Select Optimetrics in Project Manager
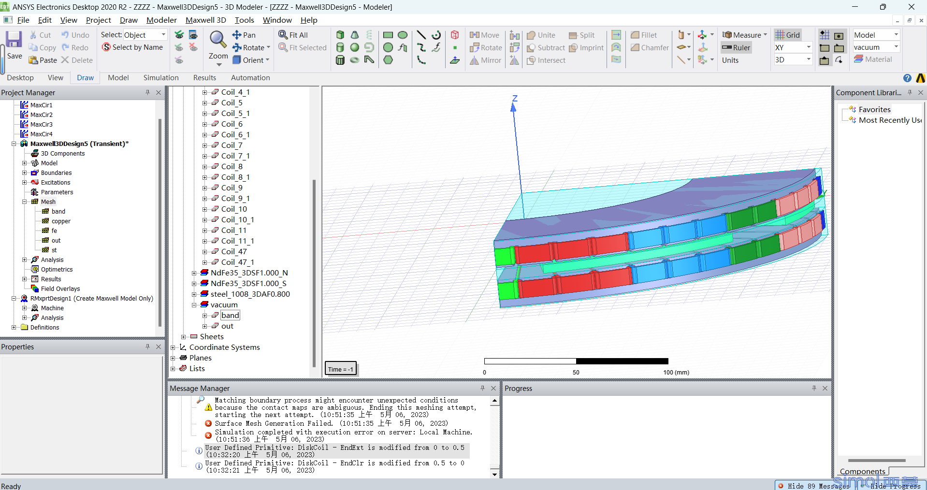This screenshot has height=490, width=927. 57,270
